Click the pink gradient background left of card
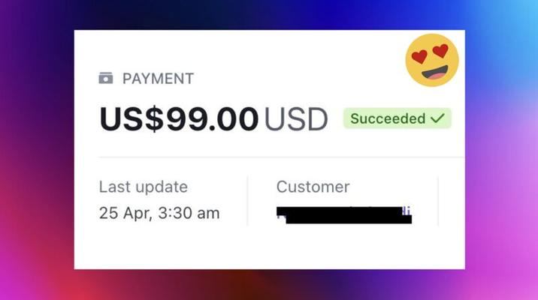The image size is (538, 300). 35,205
